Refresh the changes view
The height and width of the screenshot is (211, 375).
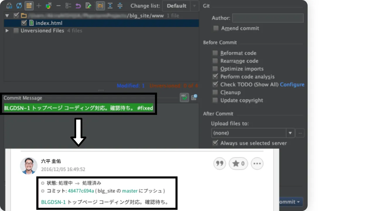click(x=19, y=6)
